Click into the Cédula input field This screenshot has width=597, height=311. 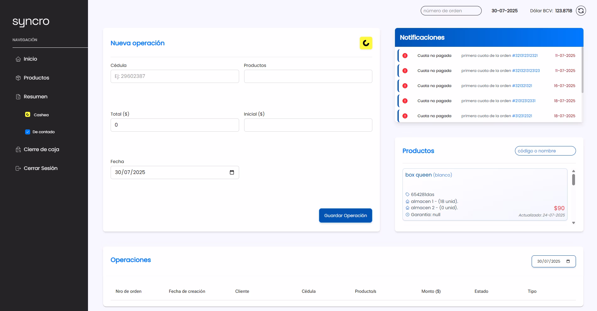pos(175,76)
